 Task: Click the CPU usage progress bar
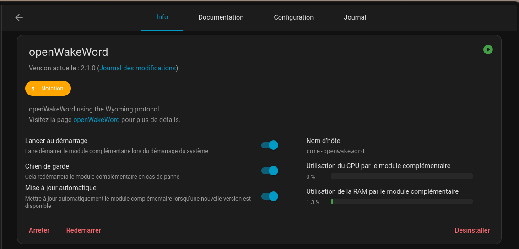[x=401, y=176]
